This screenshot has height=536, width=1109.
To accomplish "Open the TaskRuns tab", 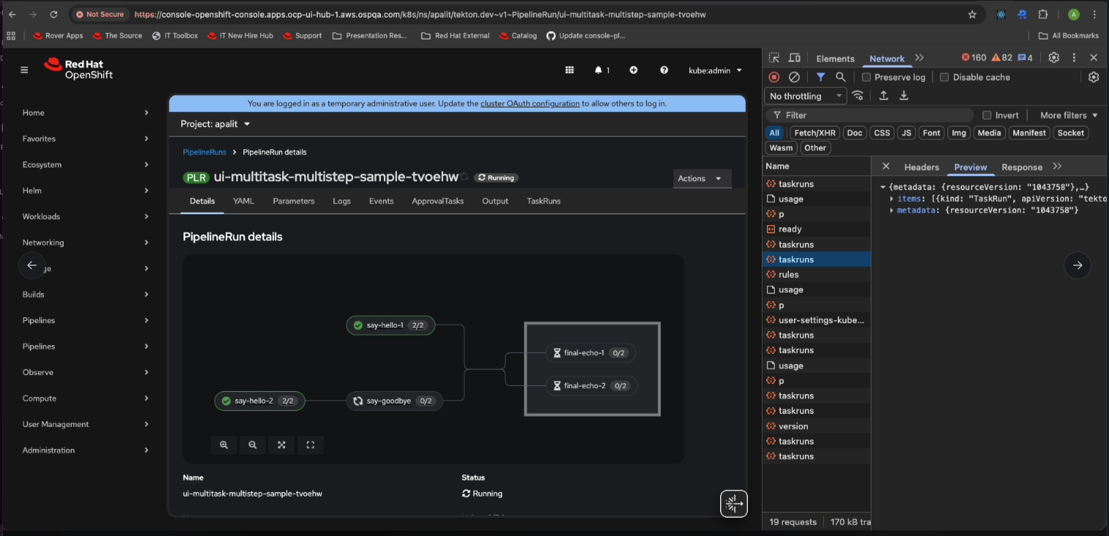I will coord(543,201).
